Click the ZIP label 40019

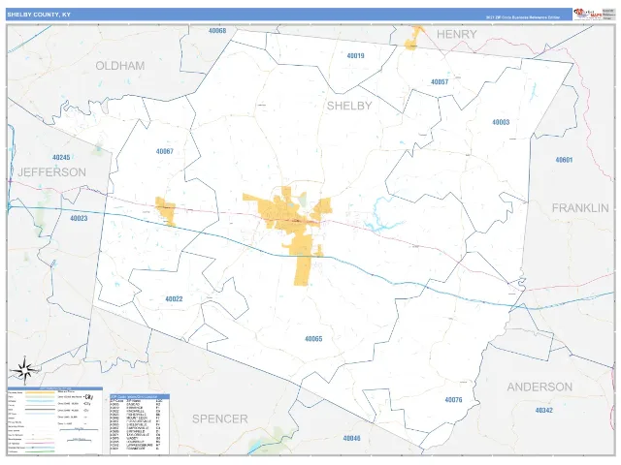355,56
